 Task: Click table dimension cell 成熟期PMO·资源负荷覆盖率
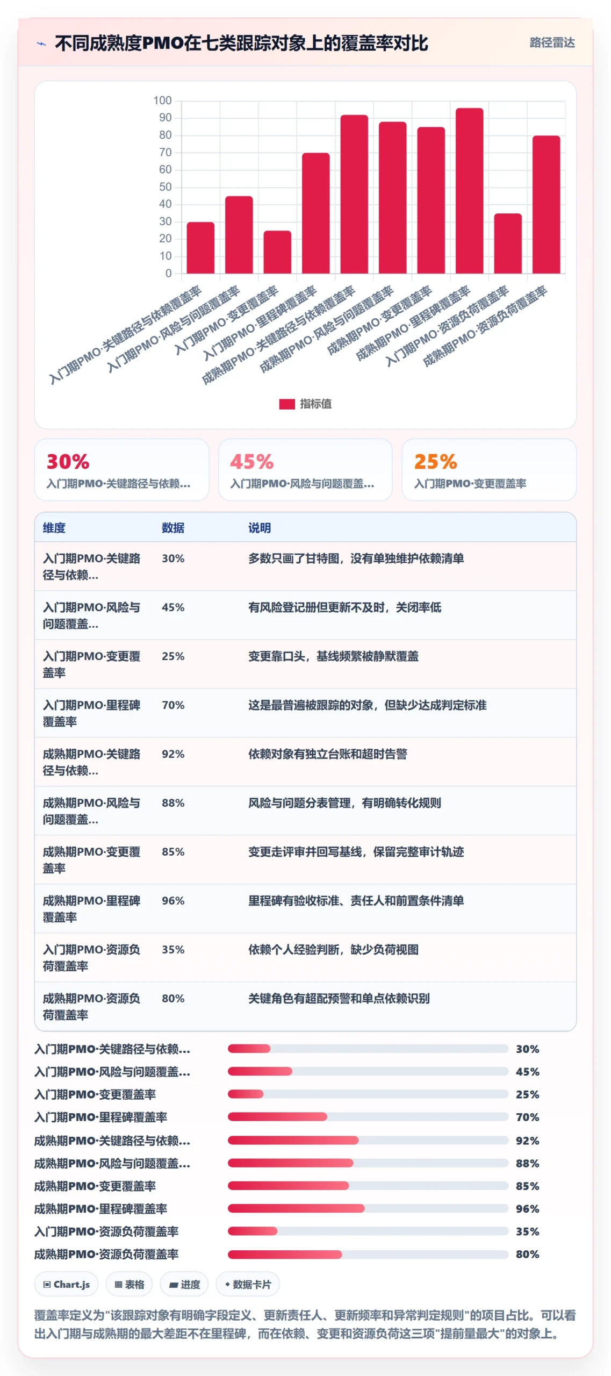91,1007
